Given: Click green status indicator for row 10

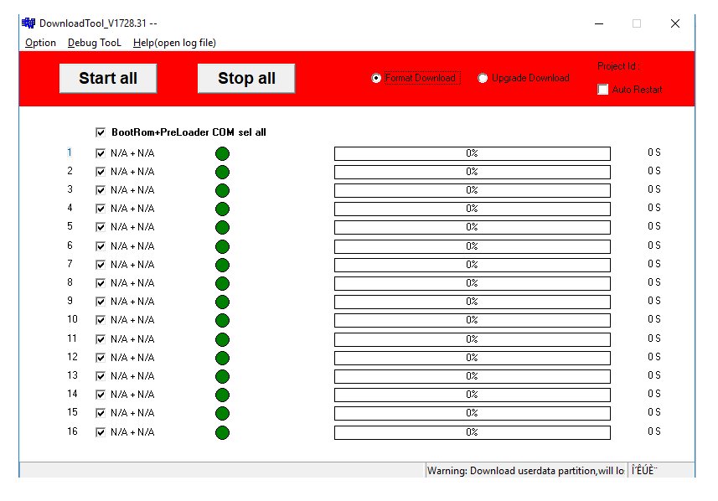Looking at the screenshot, I should 222,320.
